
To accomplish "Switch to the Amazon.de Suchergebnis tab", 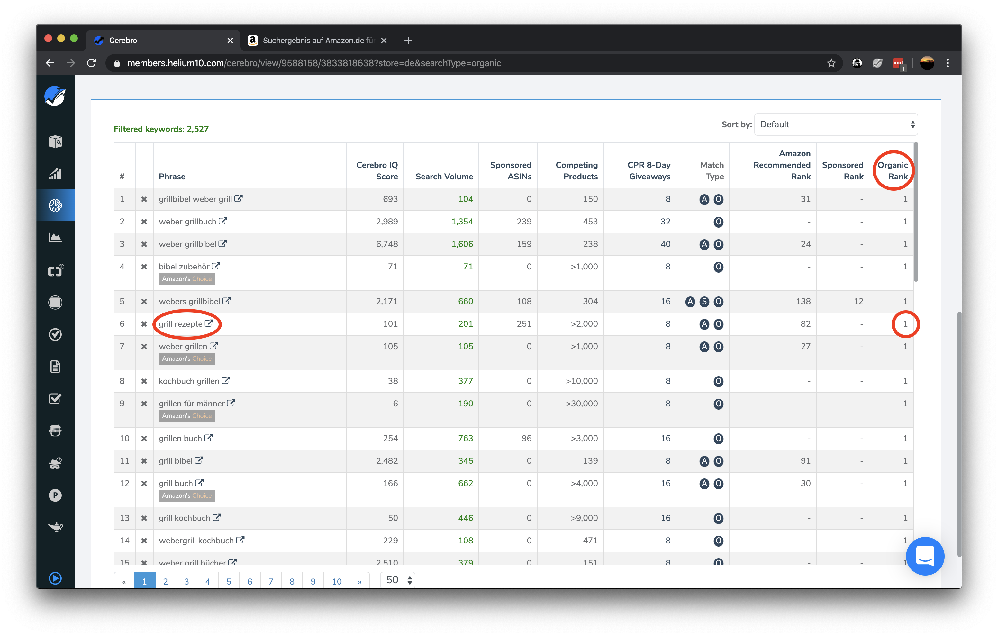I will pyautogui.click(x=317, y=40).
